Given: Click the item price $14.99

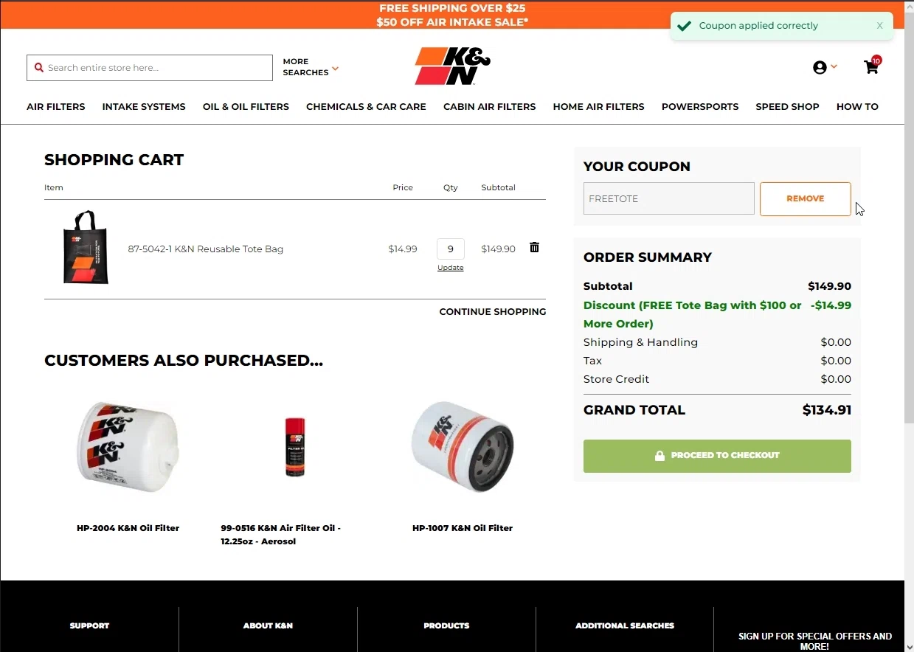Looking at the screenshot, I should coord(403,249).
